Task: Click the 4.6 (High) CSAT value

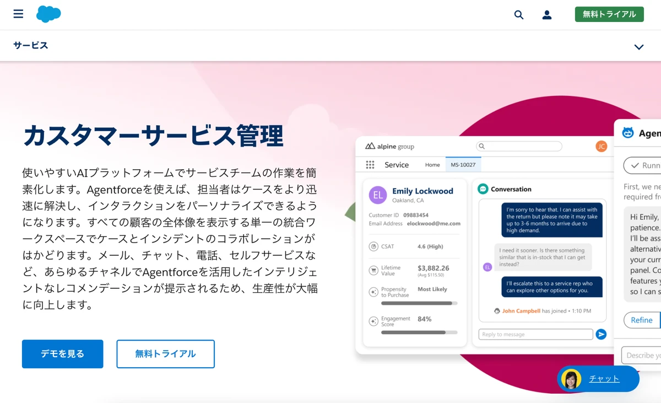Action: [430, 246]
